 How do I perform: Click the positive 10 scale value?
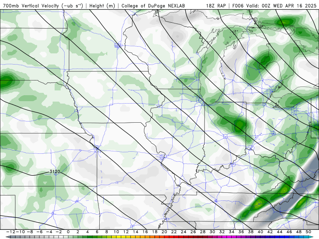(x=116, y=232)
